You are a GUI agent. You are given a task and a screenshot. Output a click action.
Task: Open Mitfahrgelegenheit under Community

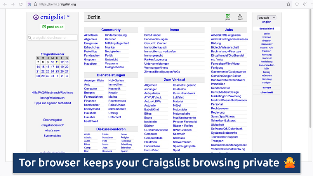[x=117, y=43]
